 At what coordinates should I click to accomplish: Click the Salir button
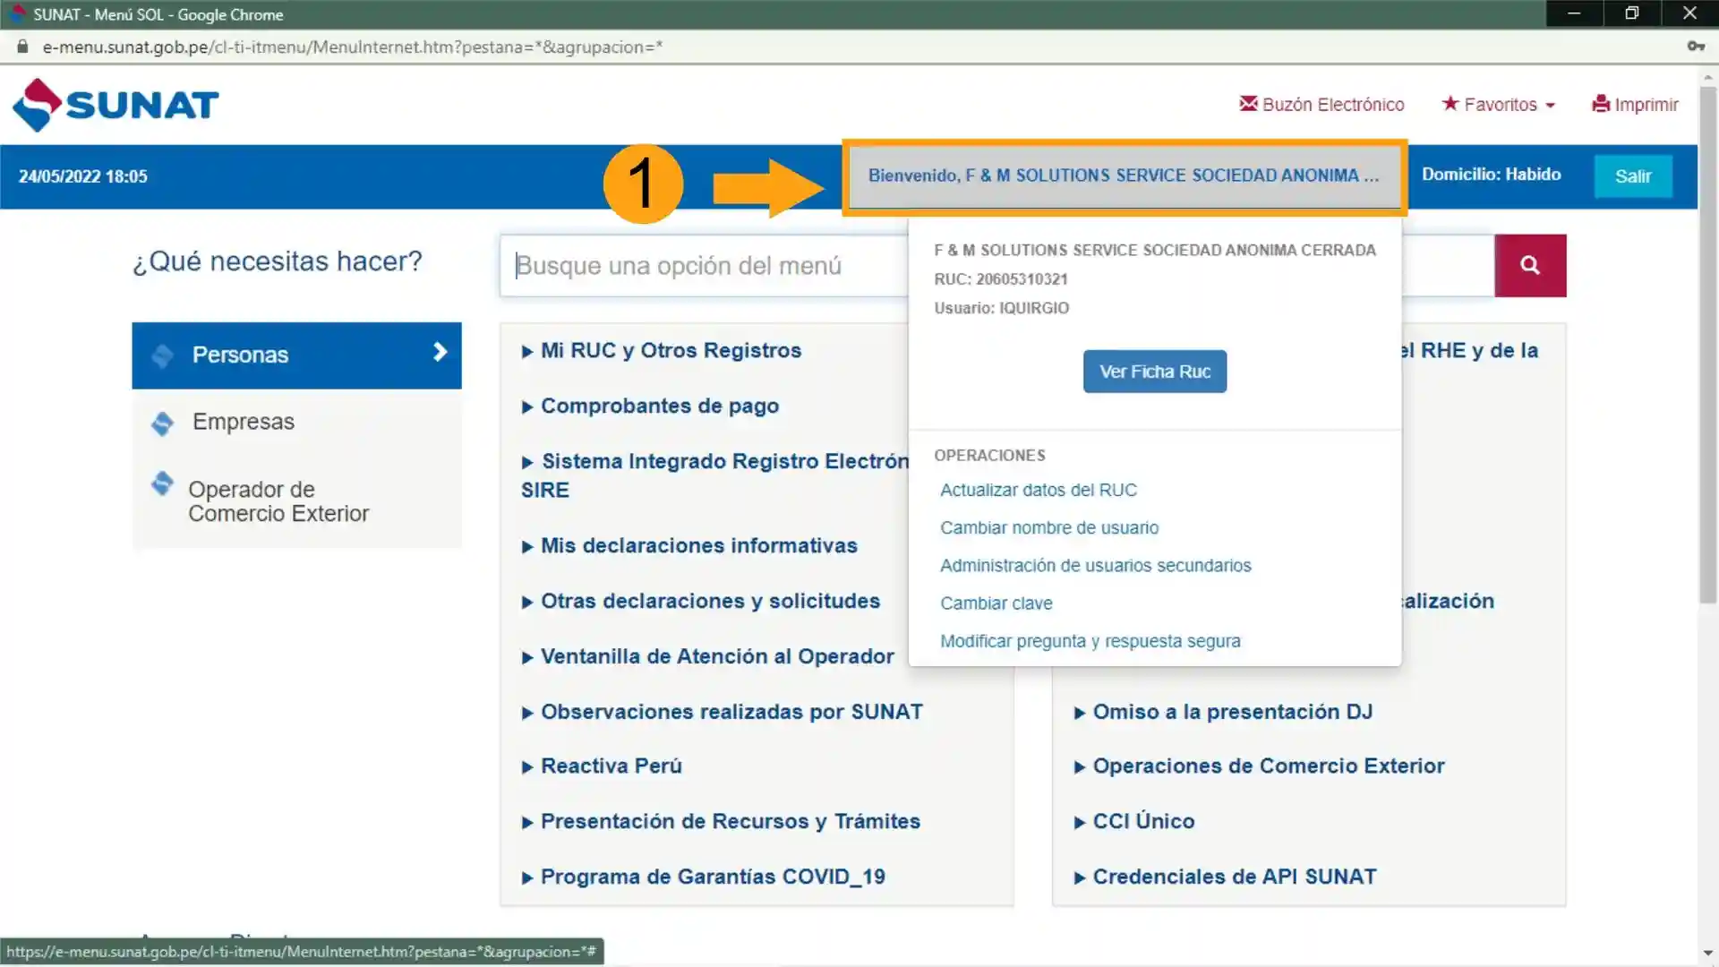(x=1632, y=176)
